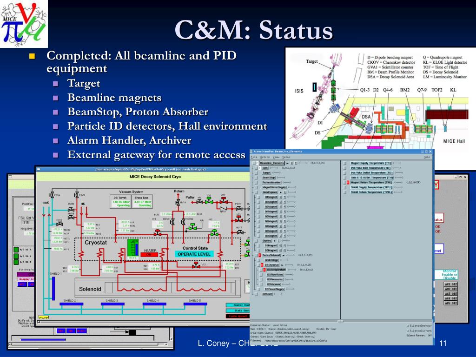Select the DSVacuum entry
This screenshot has height=357, width=476.
coord(273,284)
